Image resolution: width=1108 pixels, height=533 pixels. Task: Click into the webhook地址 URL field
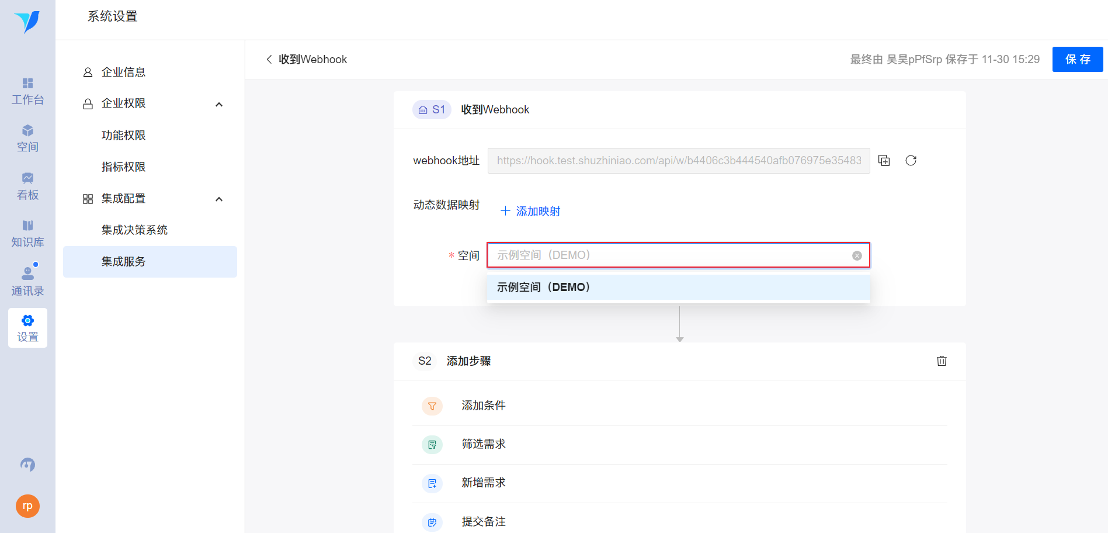pos(678,161)
